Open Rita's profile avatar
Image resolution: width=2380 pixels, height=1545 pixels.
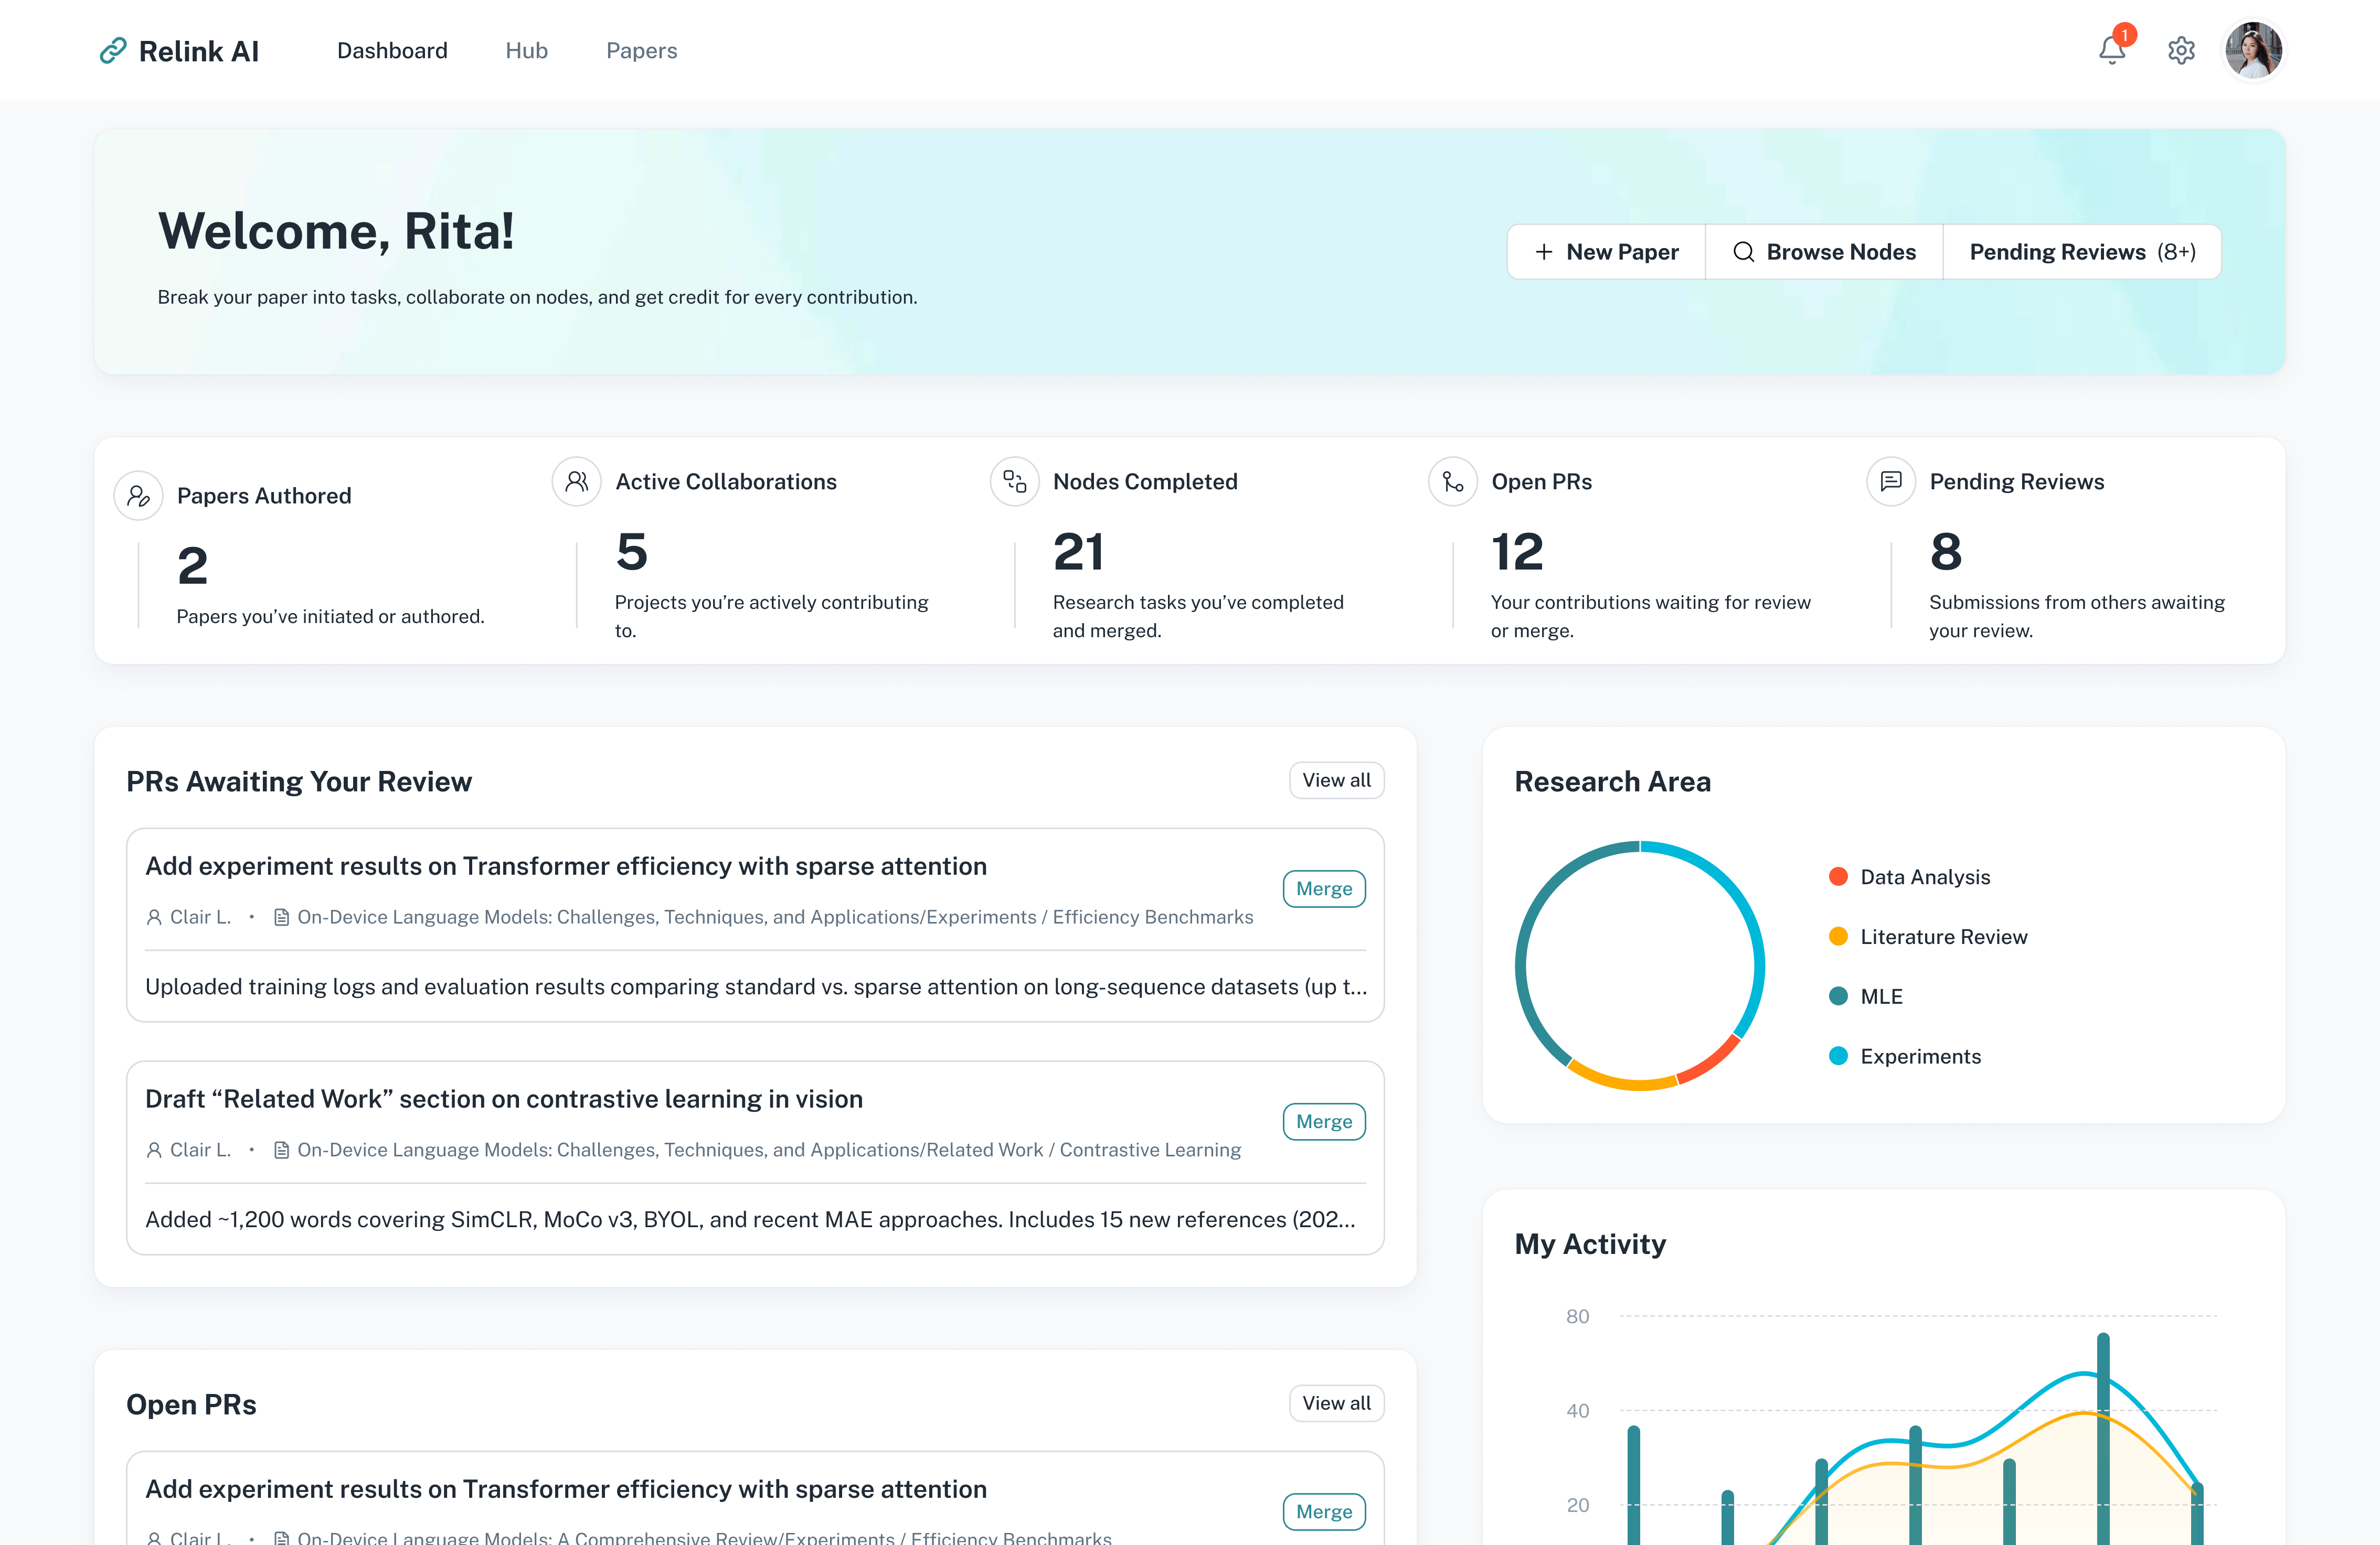2253,50
